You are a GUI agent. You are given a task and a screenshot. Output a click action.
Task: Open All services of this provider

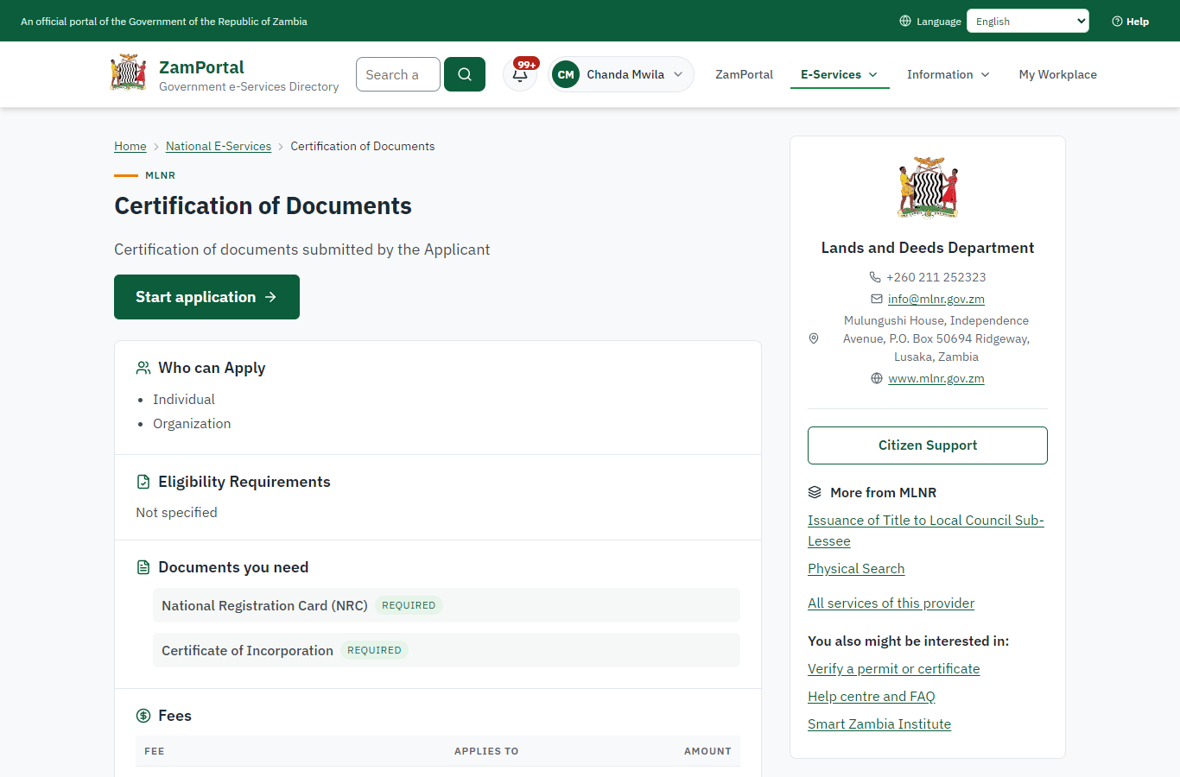coord(891,603)
